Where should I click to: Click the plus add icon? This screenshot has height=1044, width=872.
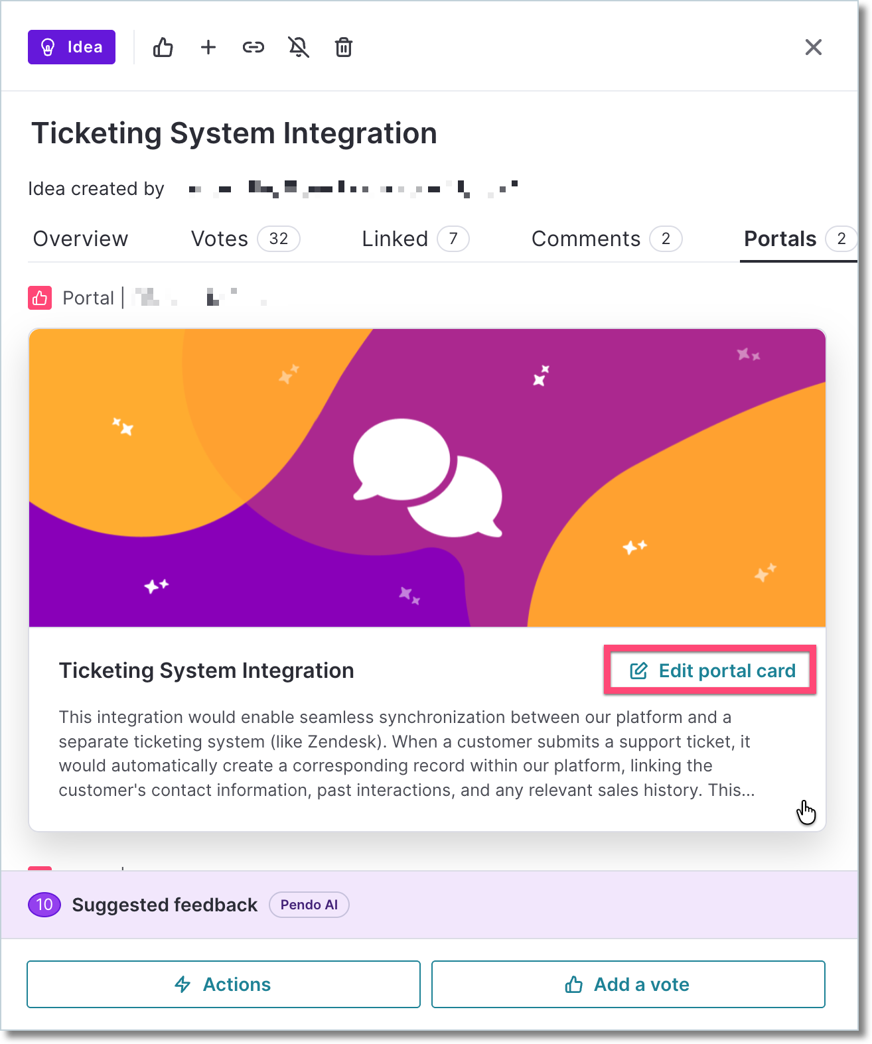click(x=208, y=47)
